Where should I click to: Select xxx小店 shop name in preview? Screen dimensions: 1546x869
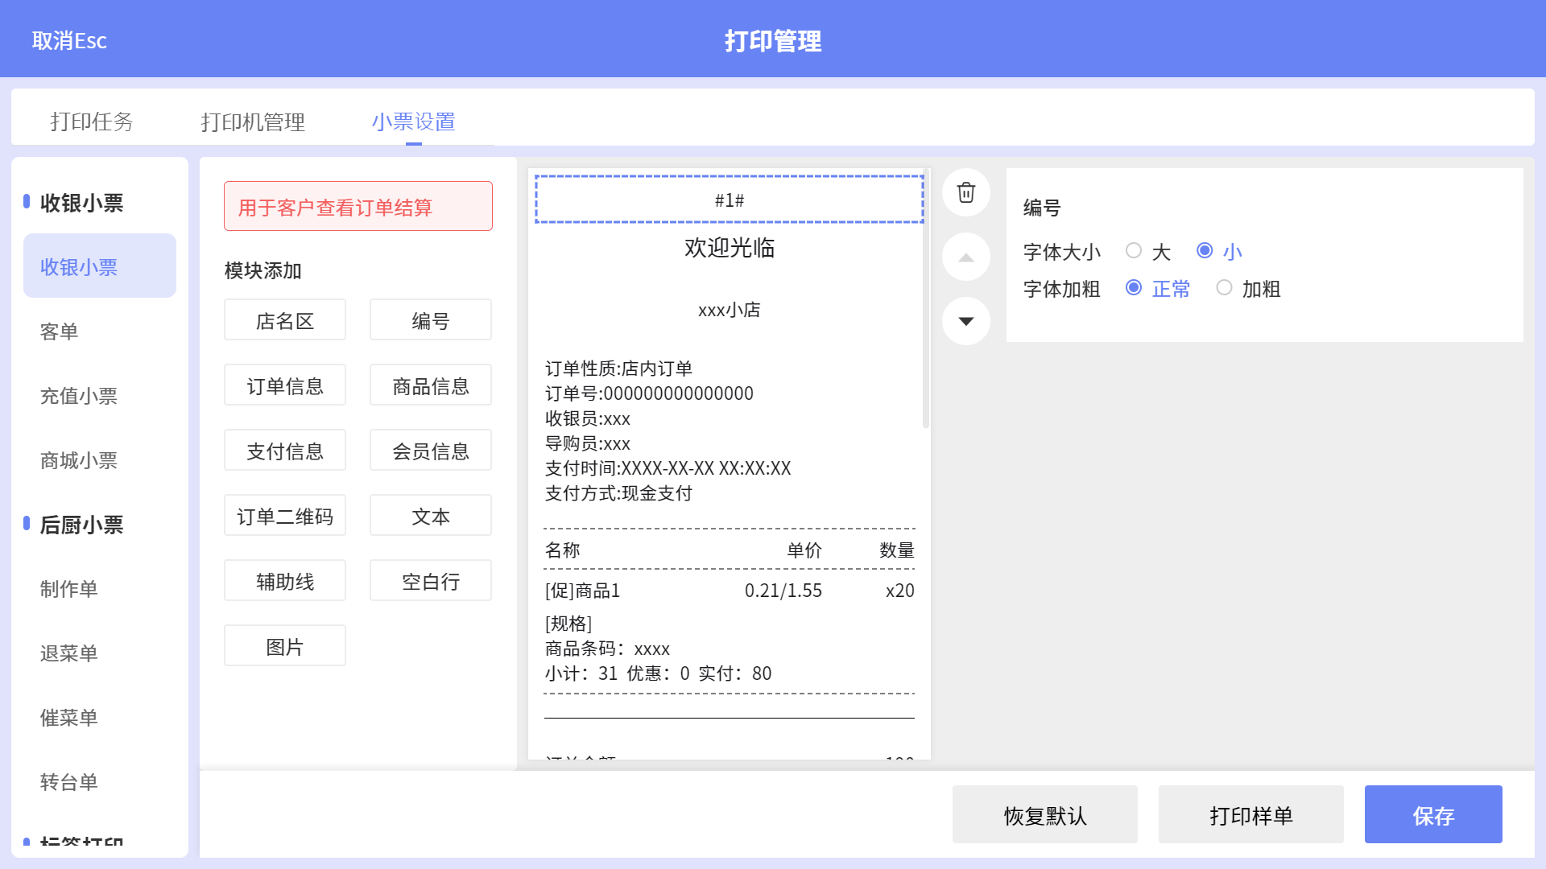[x=729, y=310]
